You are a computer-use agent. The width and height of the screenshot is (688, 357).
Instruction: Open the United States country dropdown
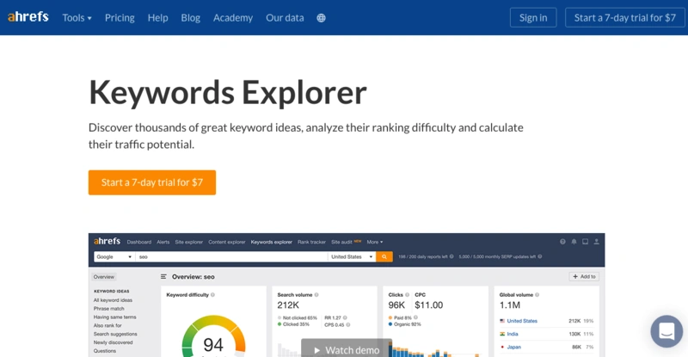point(352,256)
